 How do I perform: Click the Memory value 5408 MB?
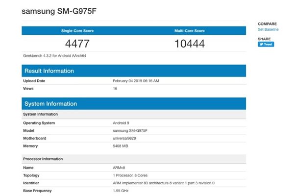click(122, 146)
